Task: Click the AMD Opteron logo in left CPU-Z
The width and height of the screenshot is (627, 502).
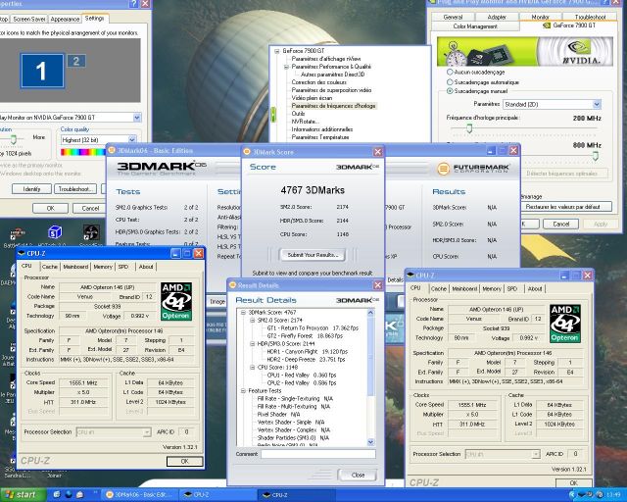Action: pyautogui.click(x=176, y=301)
